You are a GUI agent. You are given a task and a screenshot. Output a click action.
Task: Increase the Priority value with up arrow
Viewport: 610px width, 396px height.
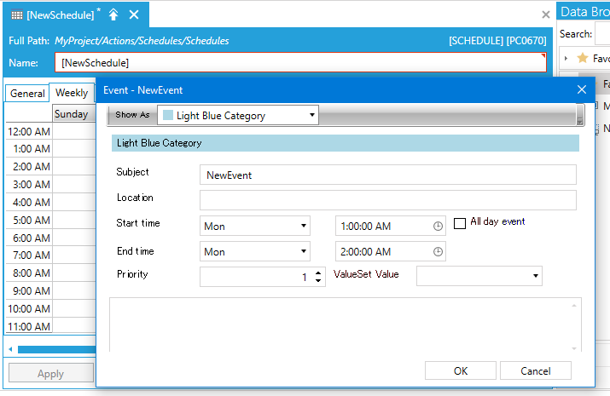tap(318, 273)
